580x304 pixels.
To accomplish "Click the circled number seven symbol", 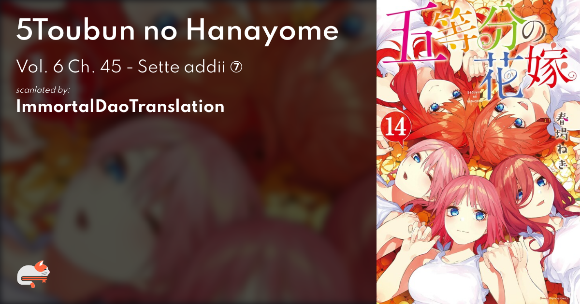I will (x=237, y=68).
